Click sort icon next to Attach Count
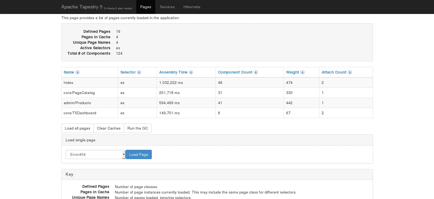434x199 pixels. click(350, 72)
